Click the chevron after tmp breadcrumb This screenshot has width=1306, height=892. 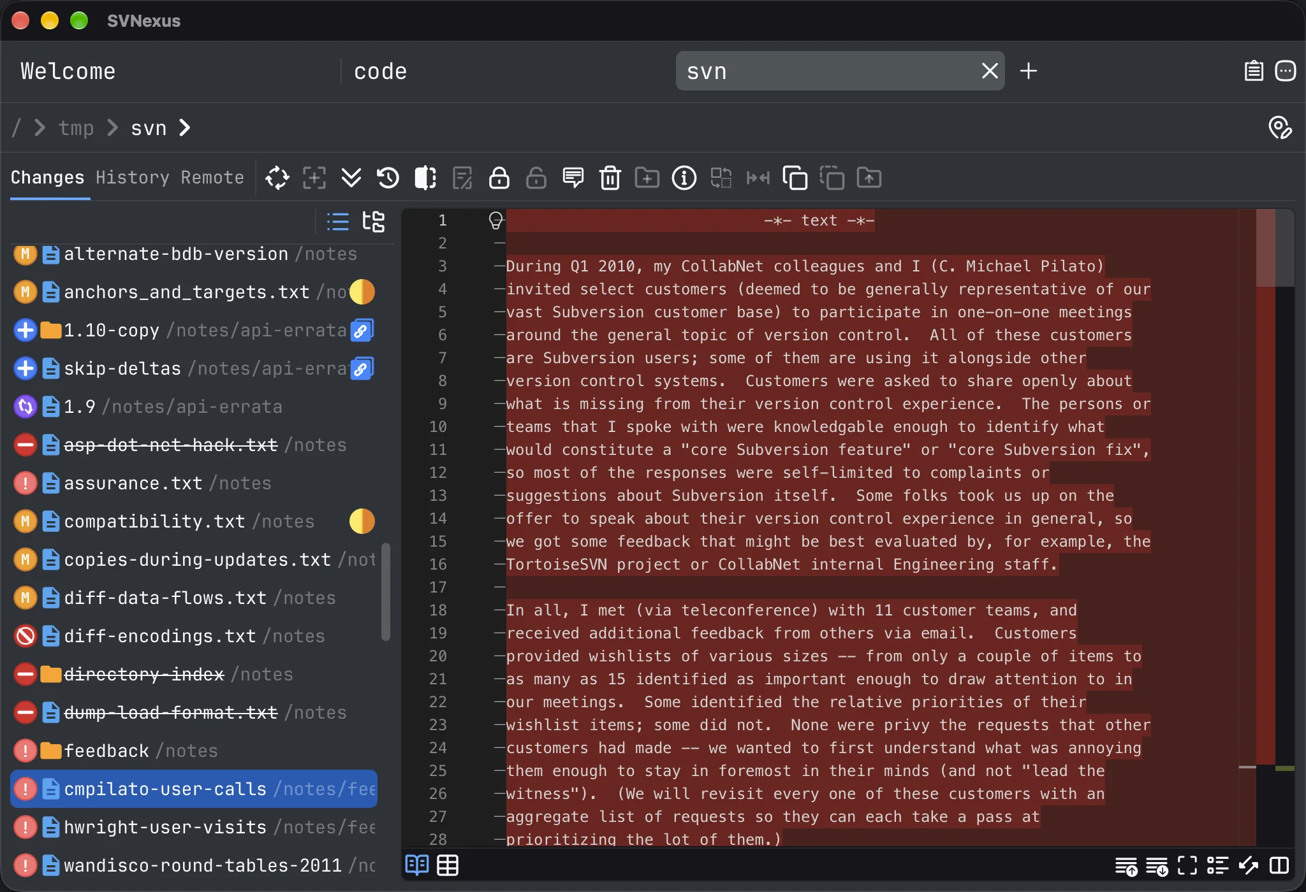tap(112, 128)
